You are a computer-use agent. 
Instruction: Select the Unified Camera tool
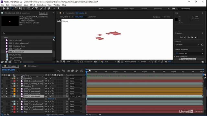point(20,8)
